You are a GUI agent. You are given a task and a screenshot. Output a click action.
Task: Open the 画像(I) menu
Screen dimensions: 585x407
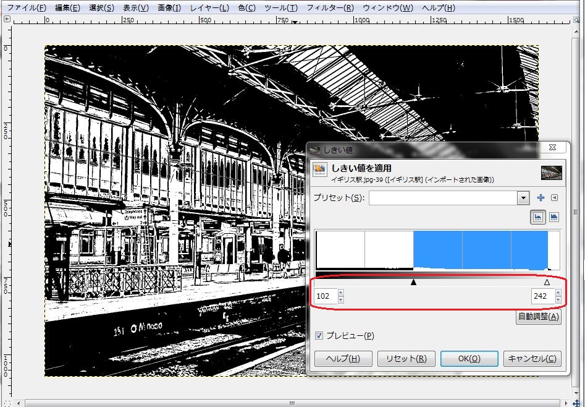169,7
